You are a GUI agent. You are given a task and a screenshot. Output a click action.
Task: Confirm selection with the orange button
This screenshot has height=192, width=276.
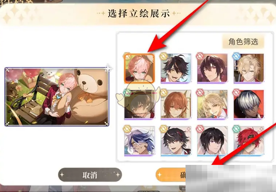pos(171,175)
